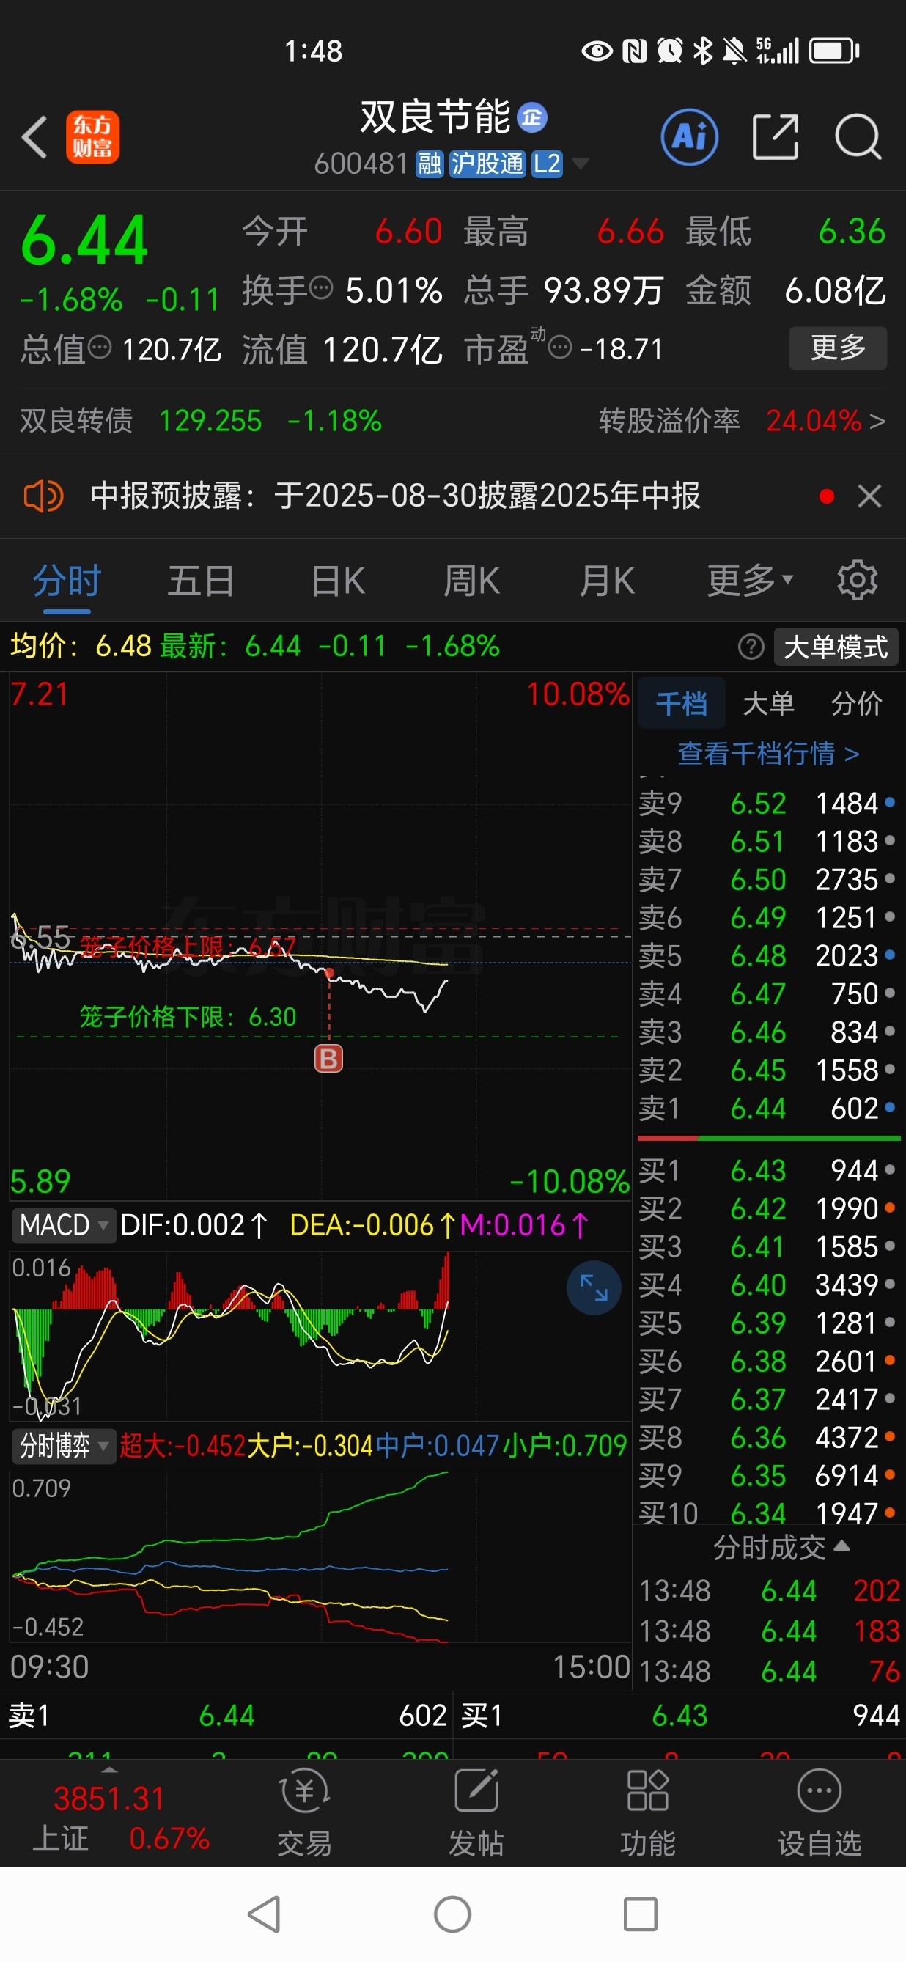Screen dimensions: 906x1962
Task: Tap the info icon beside 总值
Action: tap(100, 348)
